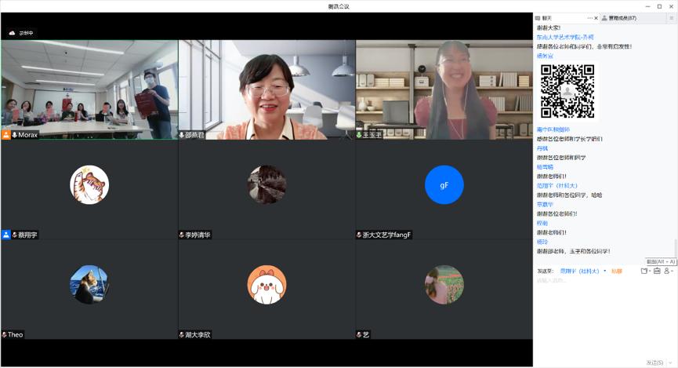The width and height of the screenshot is (678, 368).
Task: Close the chat tab with the X
Action: tap(596, 18)
